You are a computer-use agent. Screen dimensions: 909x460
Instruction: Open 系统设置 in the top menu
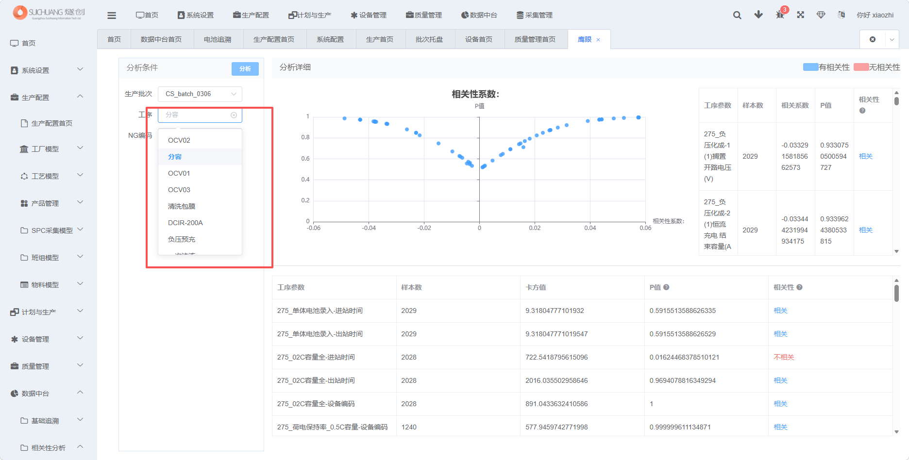click(x=196, y=15)
